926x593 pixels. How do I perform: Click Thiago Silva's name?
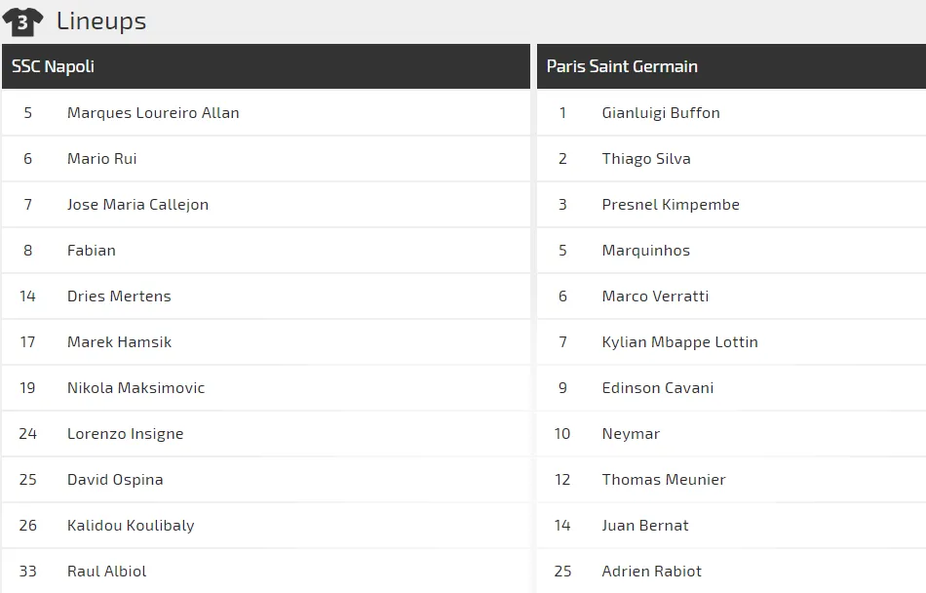coord(646,159)
